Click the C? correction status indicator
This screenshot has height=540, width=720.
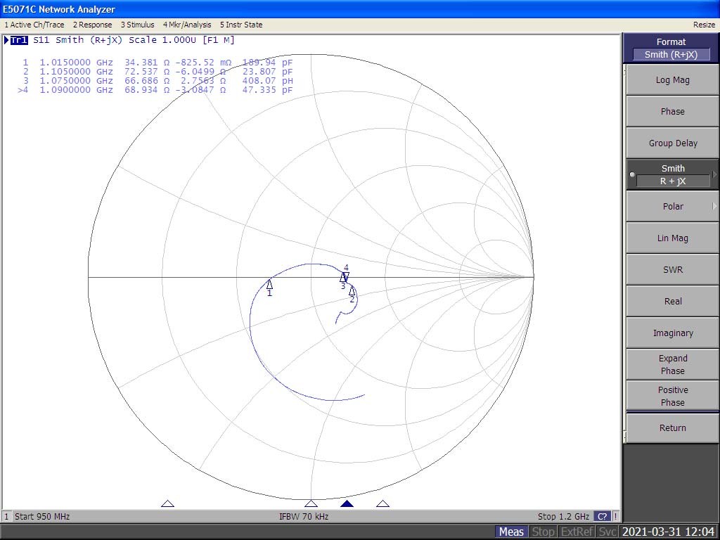pos(602,517)
